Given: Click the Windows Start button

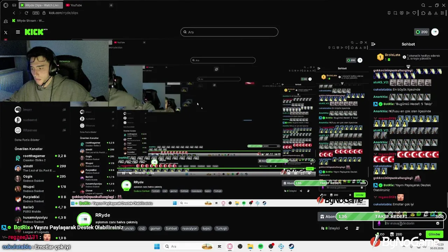Looking at the screenshot, I should coord(157,246).
